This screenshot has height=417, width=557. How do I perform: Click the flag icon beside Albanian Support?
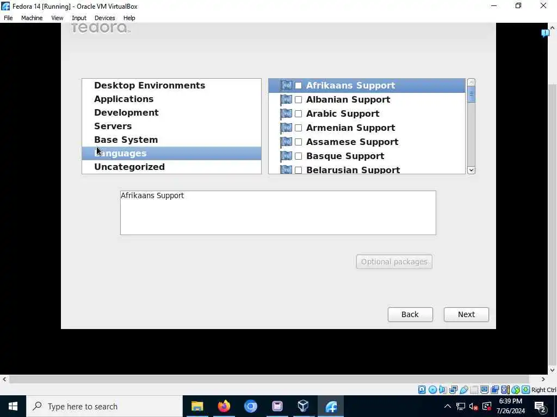click(286, 100)
